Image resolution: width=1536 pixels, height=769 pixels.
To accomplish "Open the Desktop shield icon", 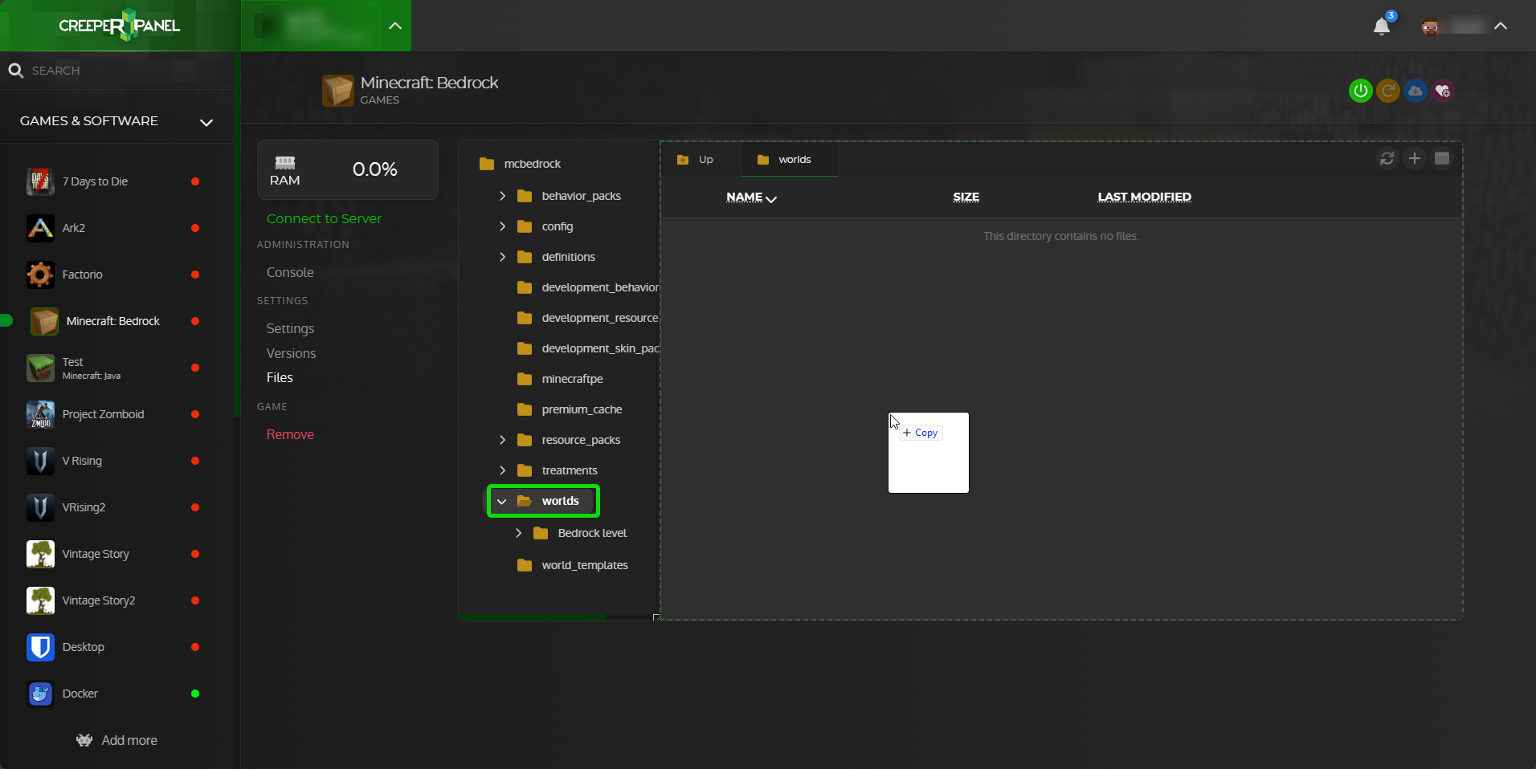I will click(40, 647).
